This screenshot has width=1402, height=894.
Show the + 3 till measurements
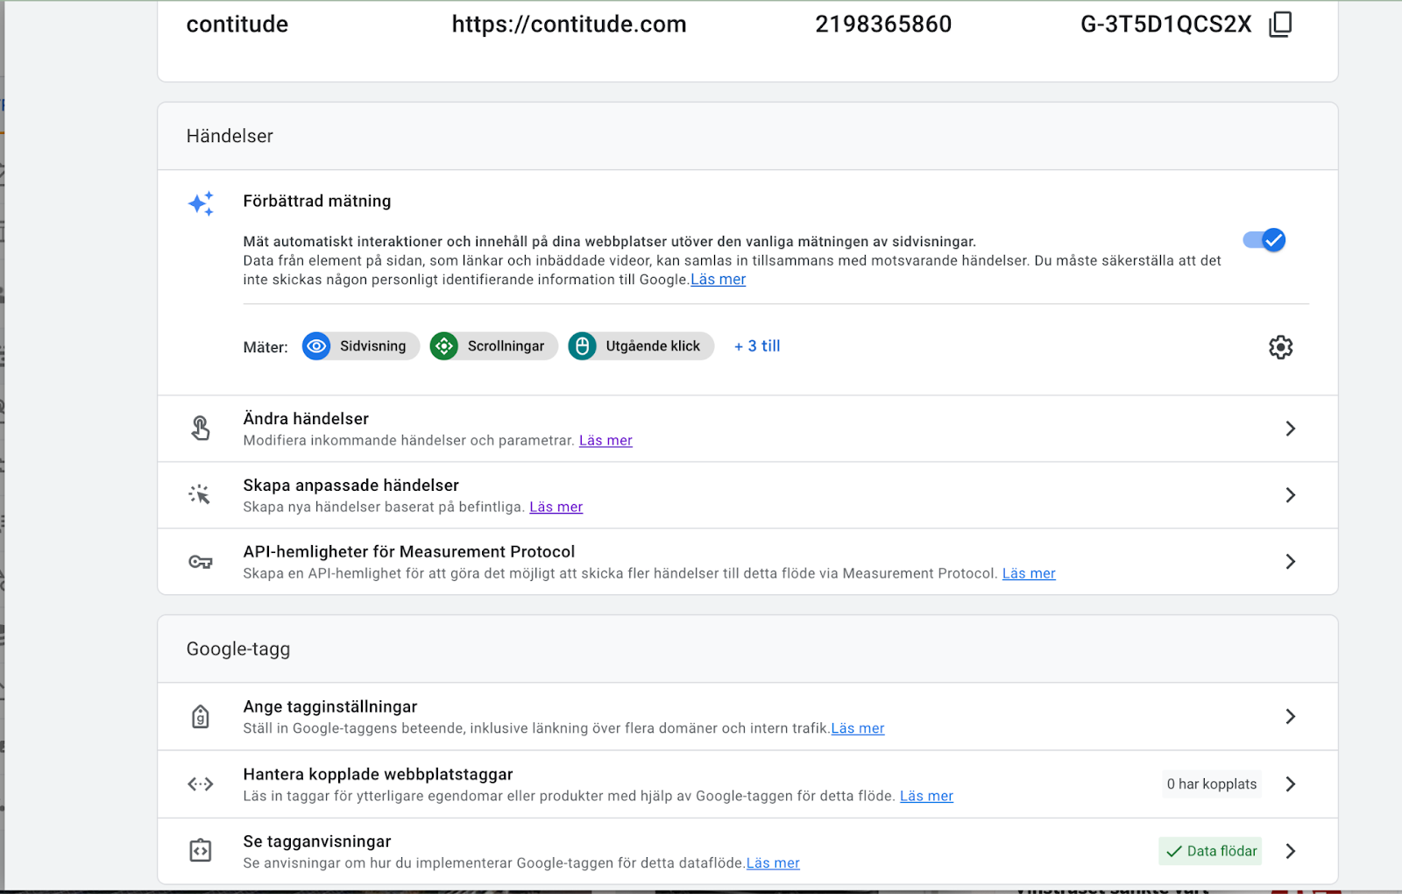757,346
